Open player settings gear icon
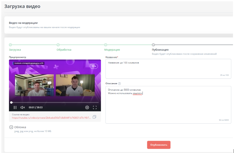 (87, 107)
